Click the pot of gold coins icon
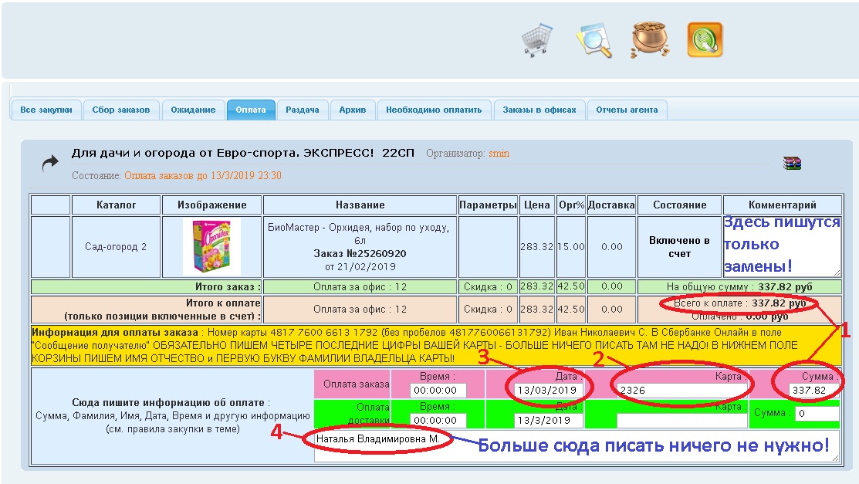859x484 pixels. (x=648, y=39)
